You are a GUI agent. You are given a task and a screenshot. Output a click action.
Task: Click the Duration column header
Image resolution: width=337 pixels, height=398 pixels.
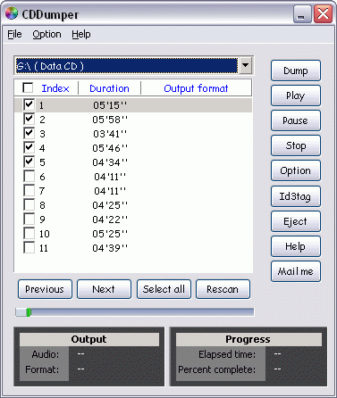coord(109,88)
